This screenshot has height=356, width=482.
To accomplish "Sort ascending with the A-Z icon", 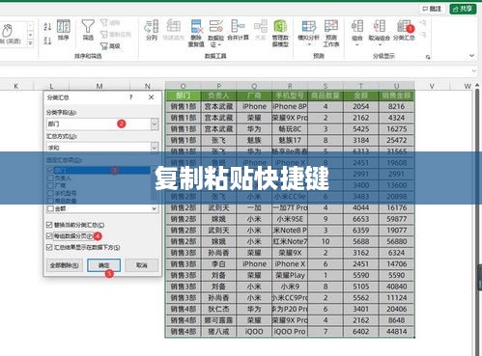I will tap(47, 27).
